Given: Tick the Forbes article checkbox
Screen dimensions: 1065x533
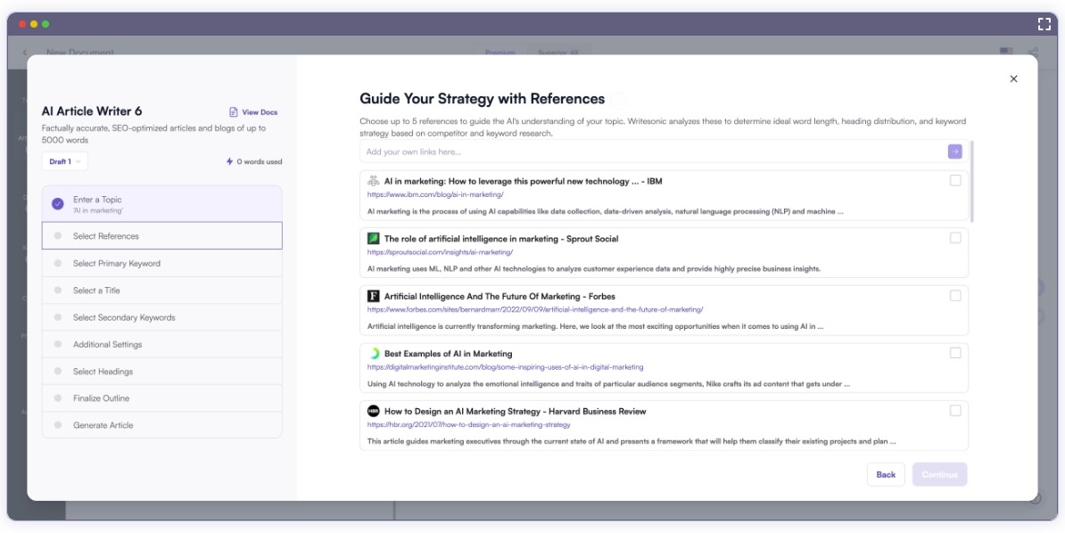Looking at the screenshot, I should click(x=955, y=295).
